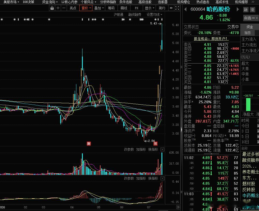Image resolution: width=259 pixels, height=211 pixels.
Task: Click 加指标 on the volume panel
Action: point(141,150)
